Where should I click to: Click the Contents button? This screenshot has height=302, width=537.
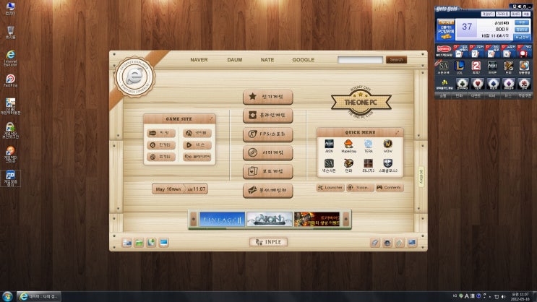pos(390,187)
